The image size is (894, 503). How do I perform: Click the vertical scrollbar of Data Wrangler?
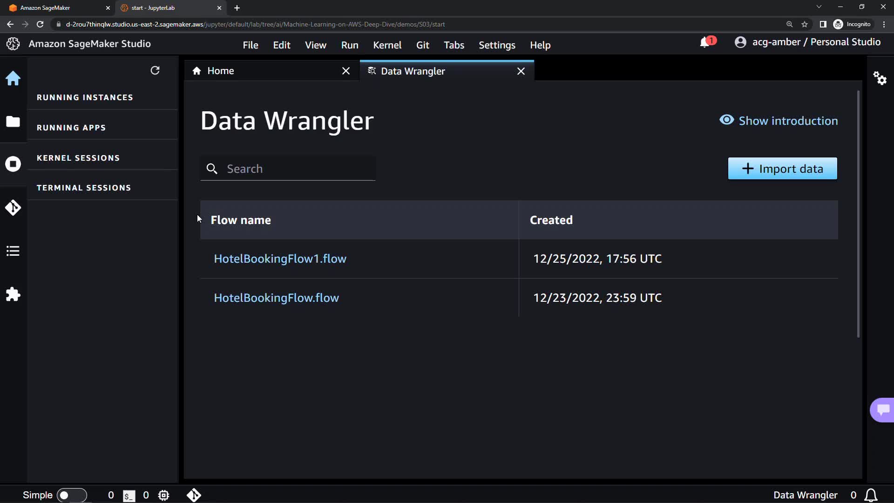[858, 214]
